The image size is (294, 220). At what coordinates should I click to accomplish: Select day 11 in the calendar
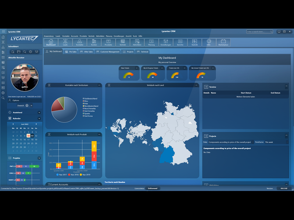[x=32, y=136]
